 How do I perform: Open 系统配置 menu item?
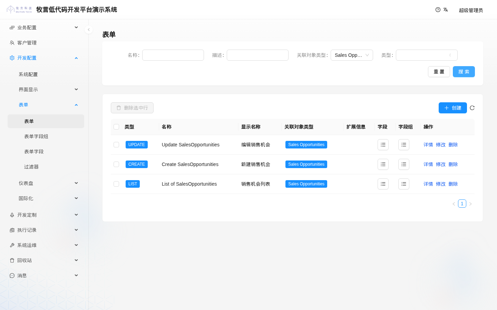(46, 74)
